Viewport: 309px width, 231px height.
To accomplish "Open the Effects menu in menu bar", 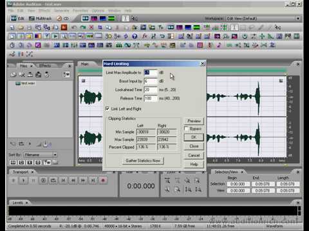I will (44, 10).
